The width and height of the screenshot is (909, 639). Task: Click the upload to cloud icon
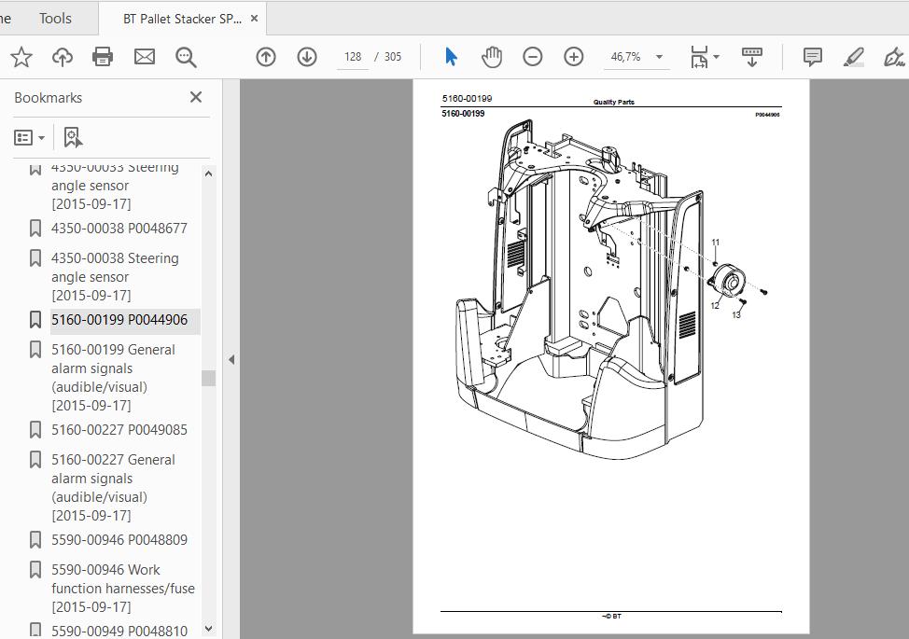(62, 57)
